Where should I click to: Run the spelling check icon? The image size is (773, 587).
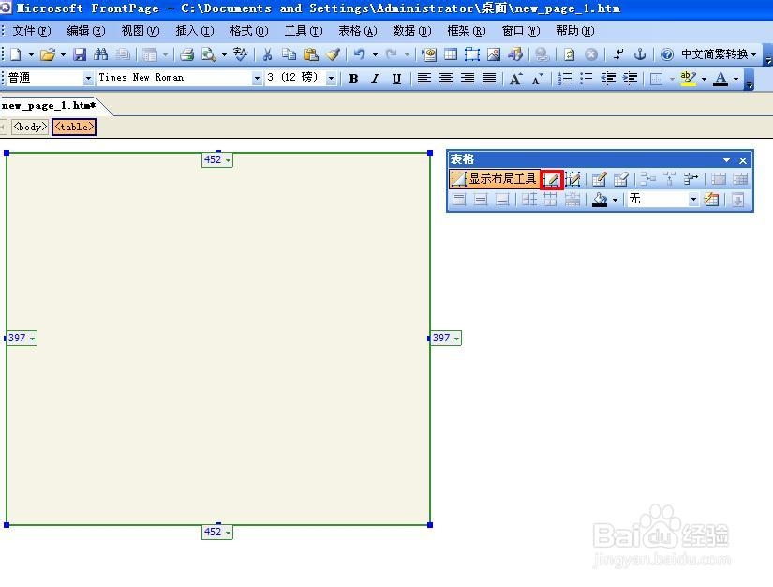pos(241,54)
